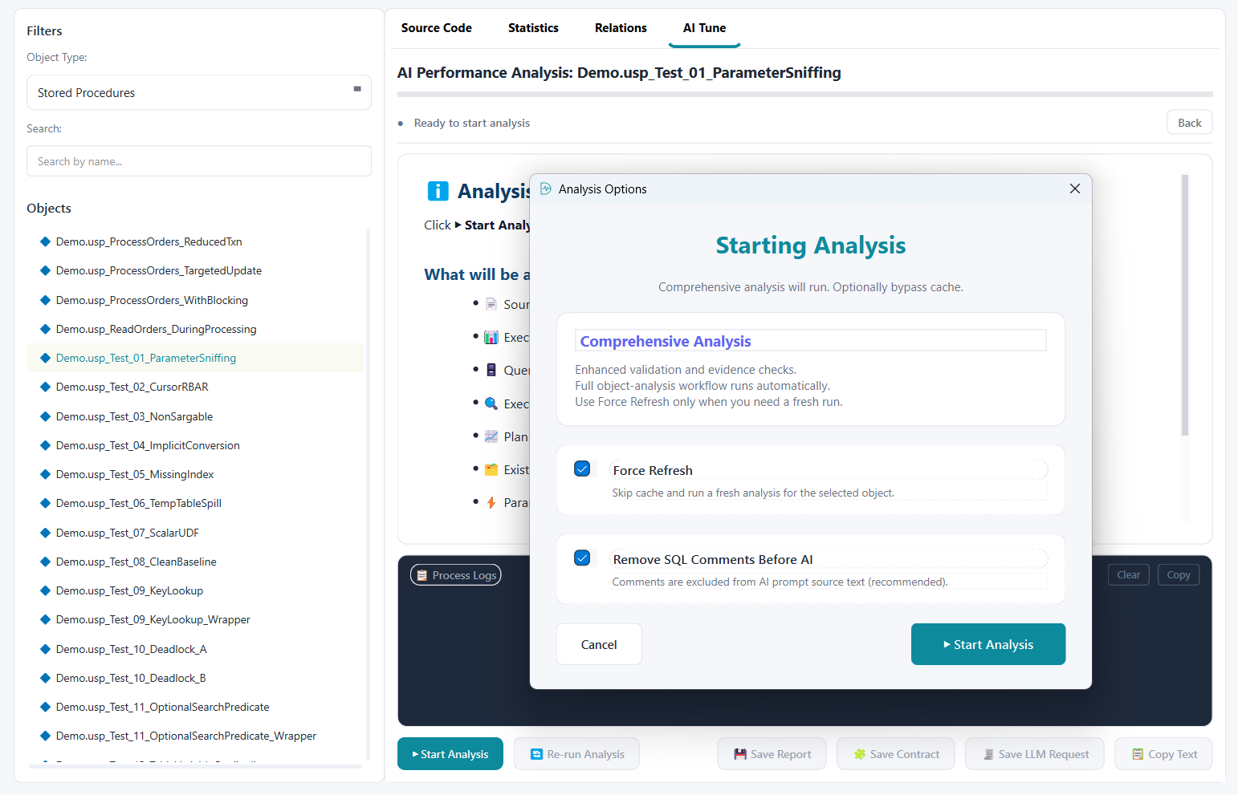Click diamond icon of Demo.usp_Test_08_CleanBaseline
The height and width of the screenshot is (795, 1238).
tap(46, 562)
